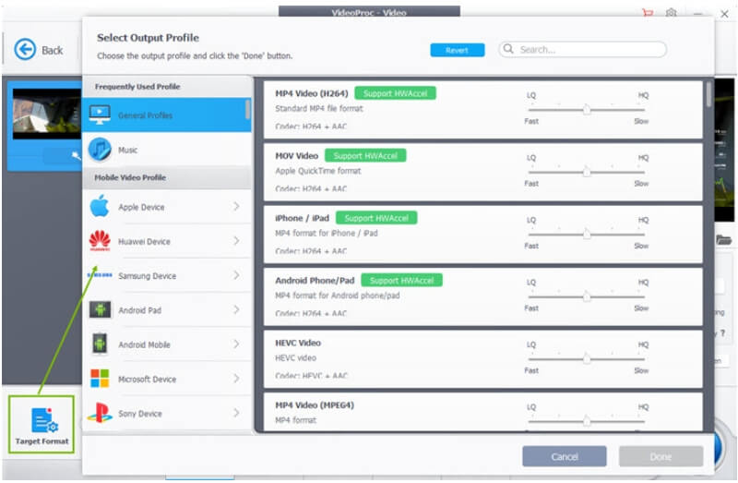
Task: Click the Apple Device logo icon
Action: point(100,206)
